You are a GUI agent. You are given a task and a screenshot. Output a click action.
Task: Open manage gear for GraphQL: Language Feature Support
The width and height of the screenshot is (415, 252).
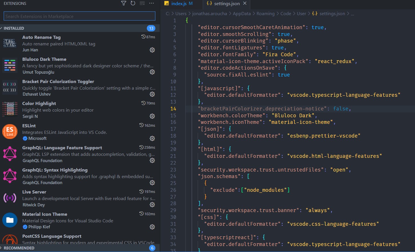click(x=152, y=160)
